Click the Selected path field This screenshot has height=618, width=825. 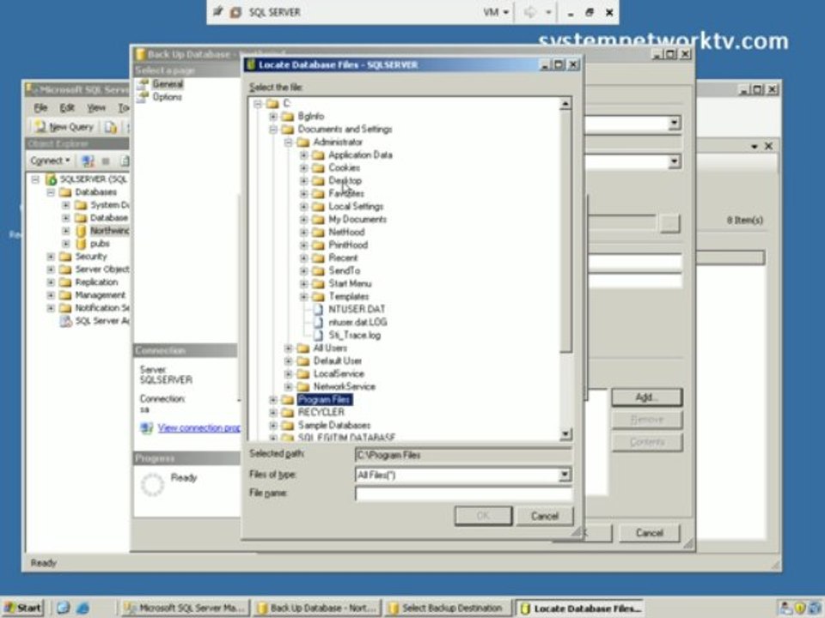pos(463,455)
